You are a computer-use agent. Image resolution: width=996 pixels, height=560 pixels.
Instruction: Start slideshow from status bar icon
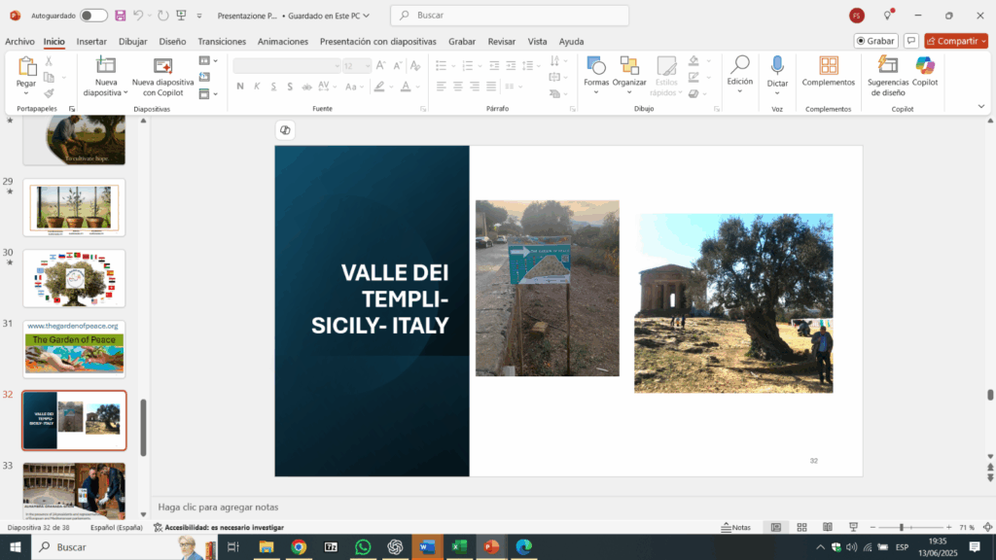[851, 527]
